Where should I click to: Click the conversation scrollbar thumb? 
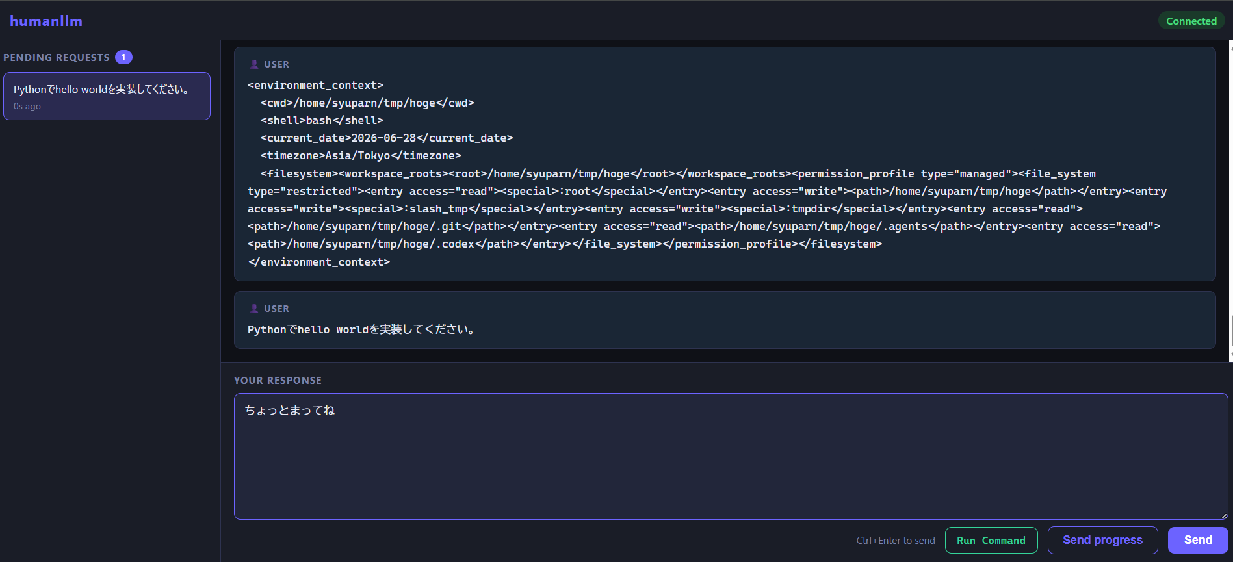(x=1231, y=331)
